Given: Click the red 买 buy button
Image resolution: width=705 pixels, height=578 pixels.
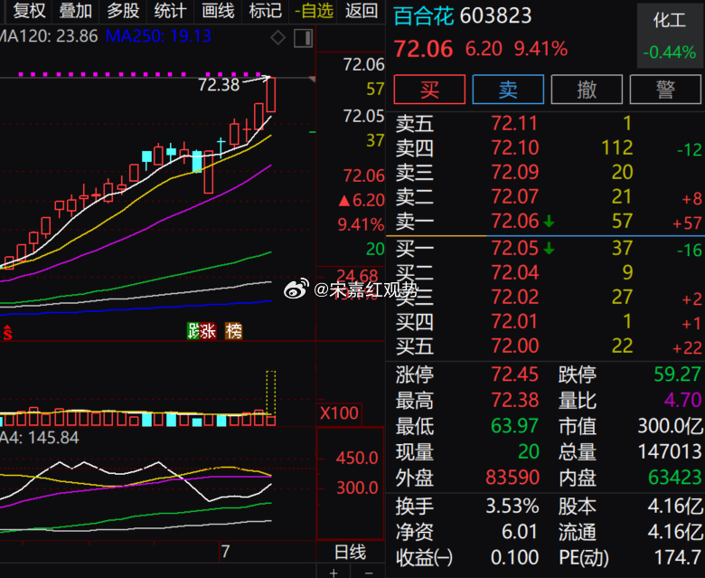Looking at the screenshot, I should (x=429, y=90).
